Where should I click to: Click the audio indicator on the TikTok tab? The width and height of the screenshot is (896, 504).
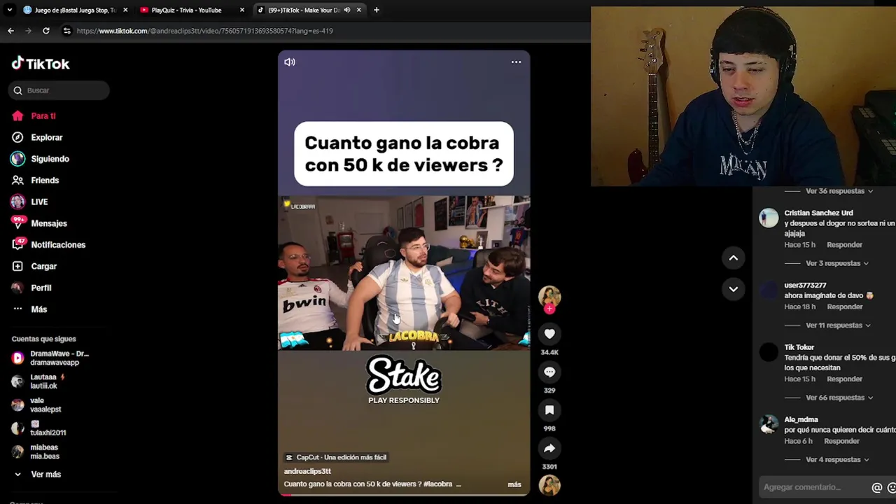(347, 10)
